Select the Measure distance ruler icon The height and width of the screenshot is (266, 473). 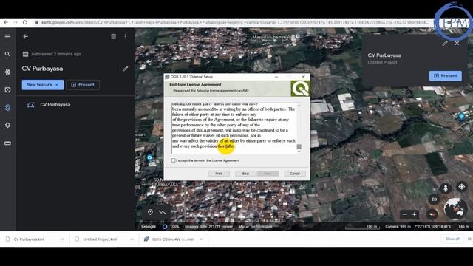[x=7, y=143]
